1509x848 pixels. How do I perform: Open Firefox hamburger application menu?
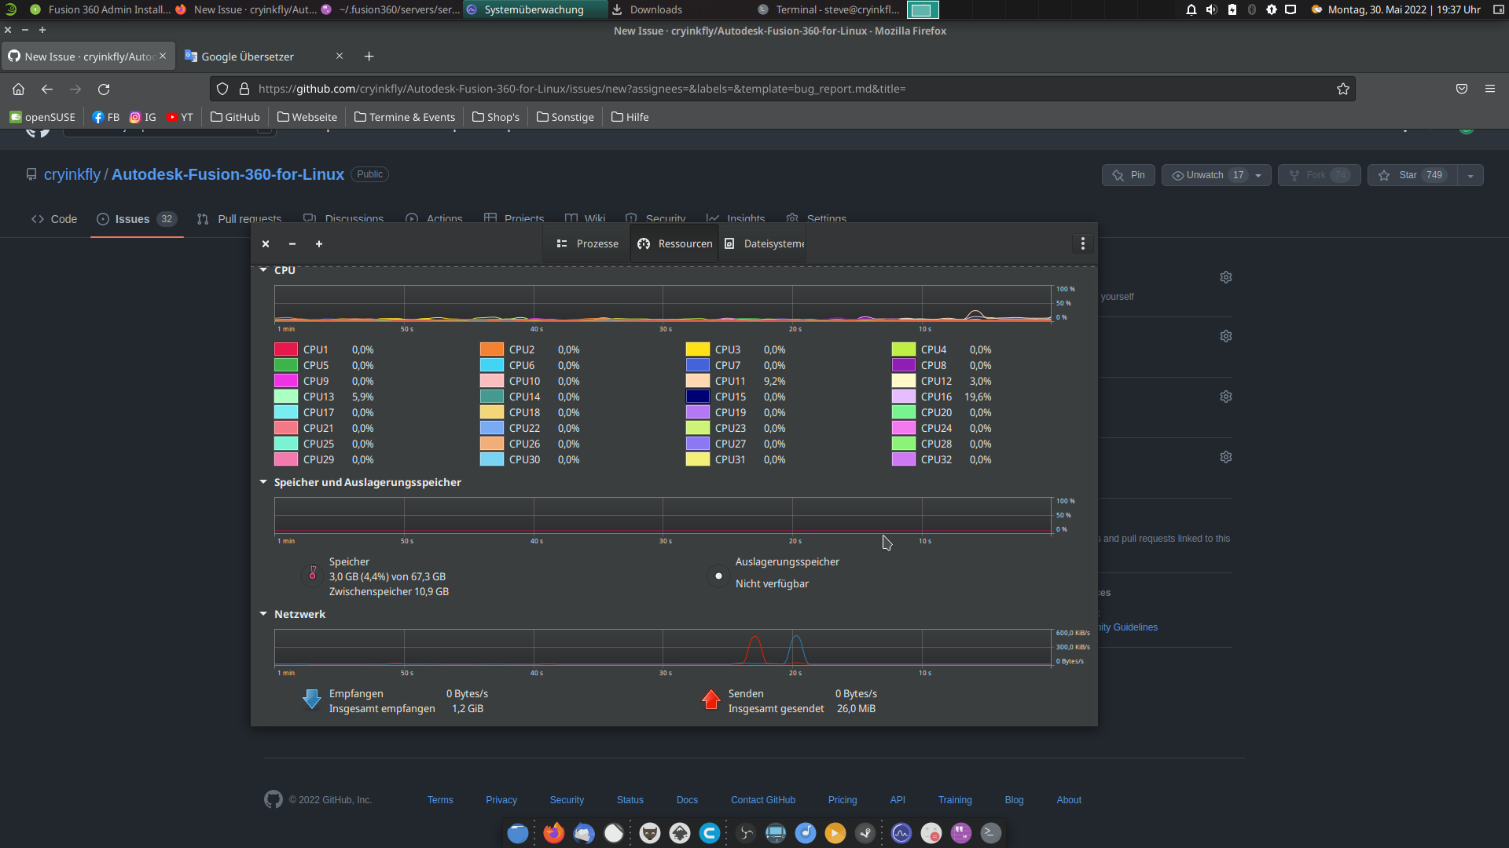pyautogui.click(x=1489, y=89)
